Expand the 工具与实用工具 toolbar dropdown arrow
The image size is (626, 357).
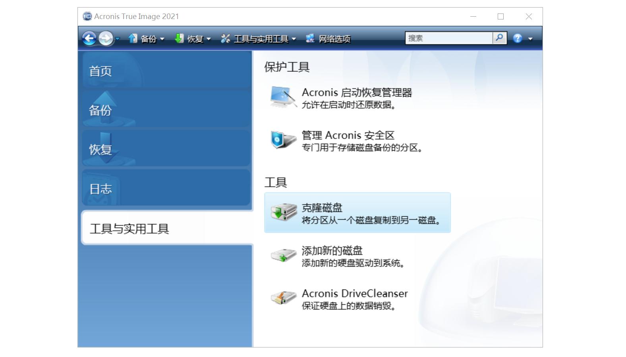294,39
